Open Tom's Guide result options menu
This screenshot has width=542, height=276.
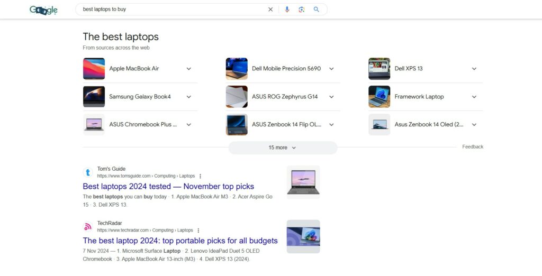(200, 176)
